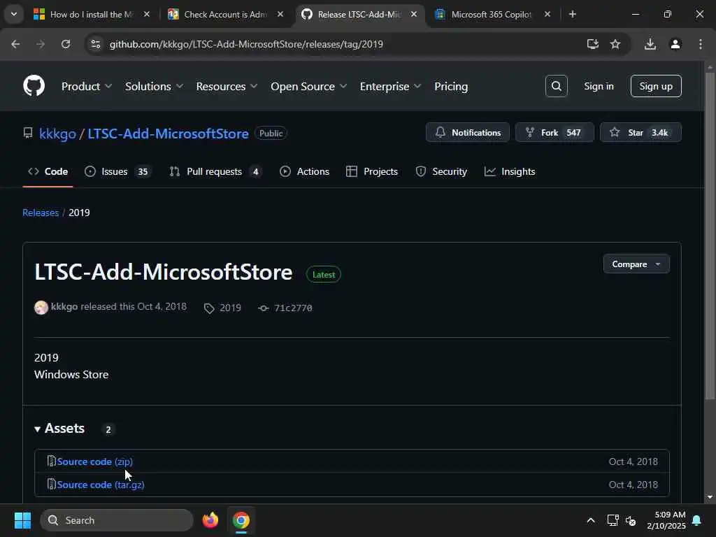This screenshot has height=537, width=716.
Task: Click the install app icon in address bar
Action: pos(592,44)
